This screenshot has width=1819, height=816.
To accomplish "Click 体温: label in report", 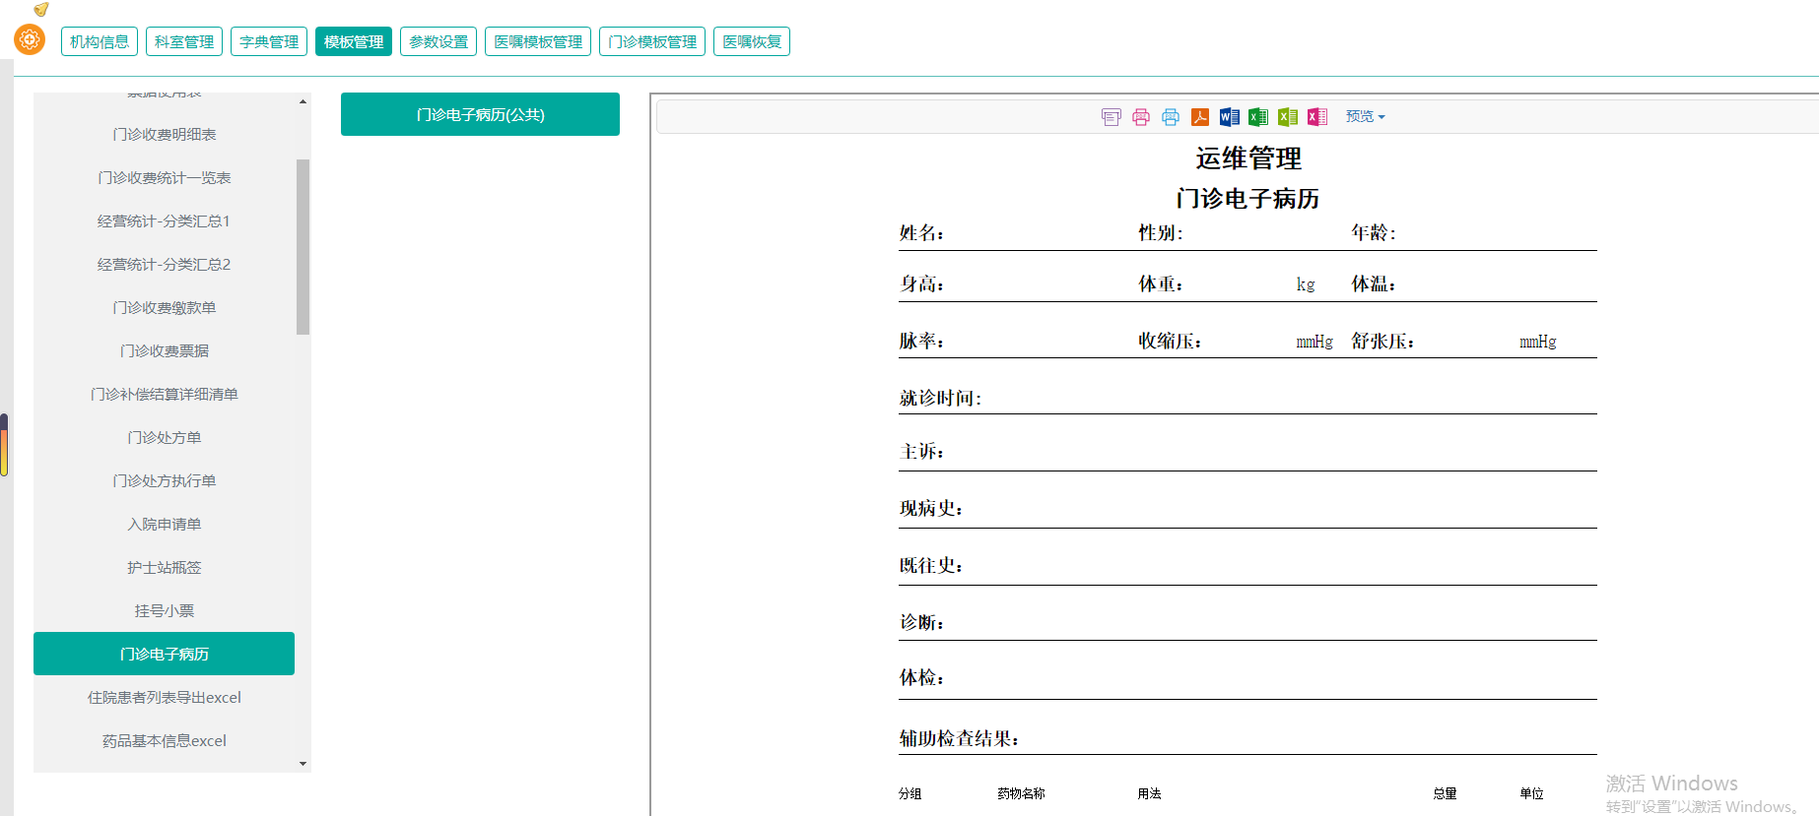I will coord(1374,284).
